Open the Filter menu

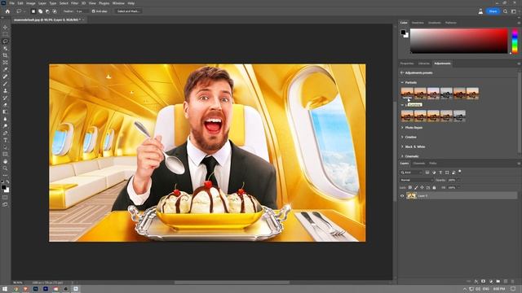click(74, 3)
